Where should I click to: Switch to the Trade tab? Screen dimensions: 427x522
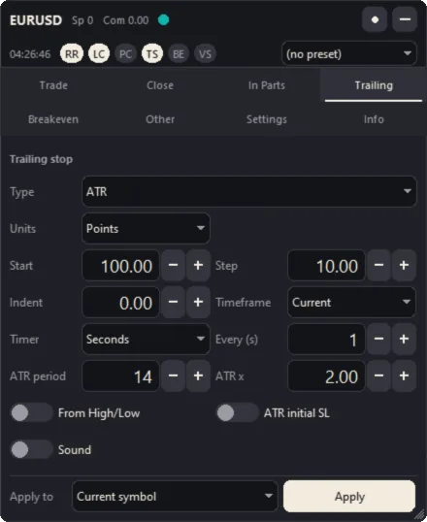pyautogui.click(x=53, y=85)
